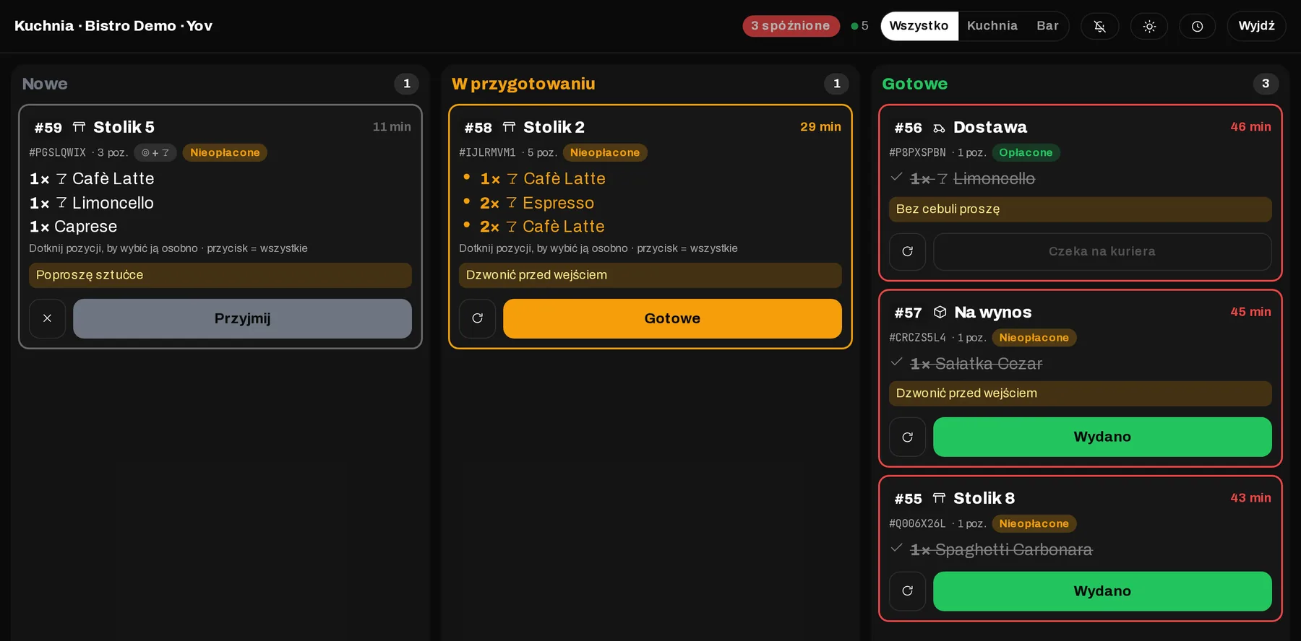This screenshot has height=641, width=1301.
Task: Click the table icon beside Stolik 5
Action: click(79, 127)
